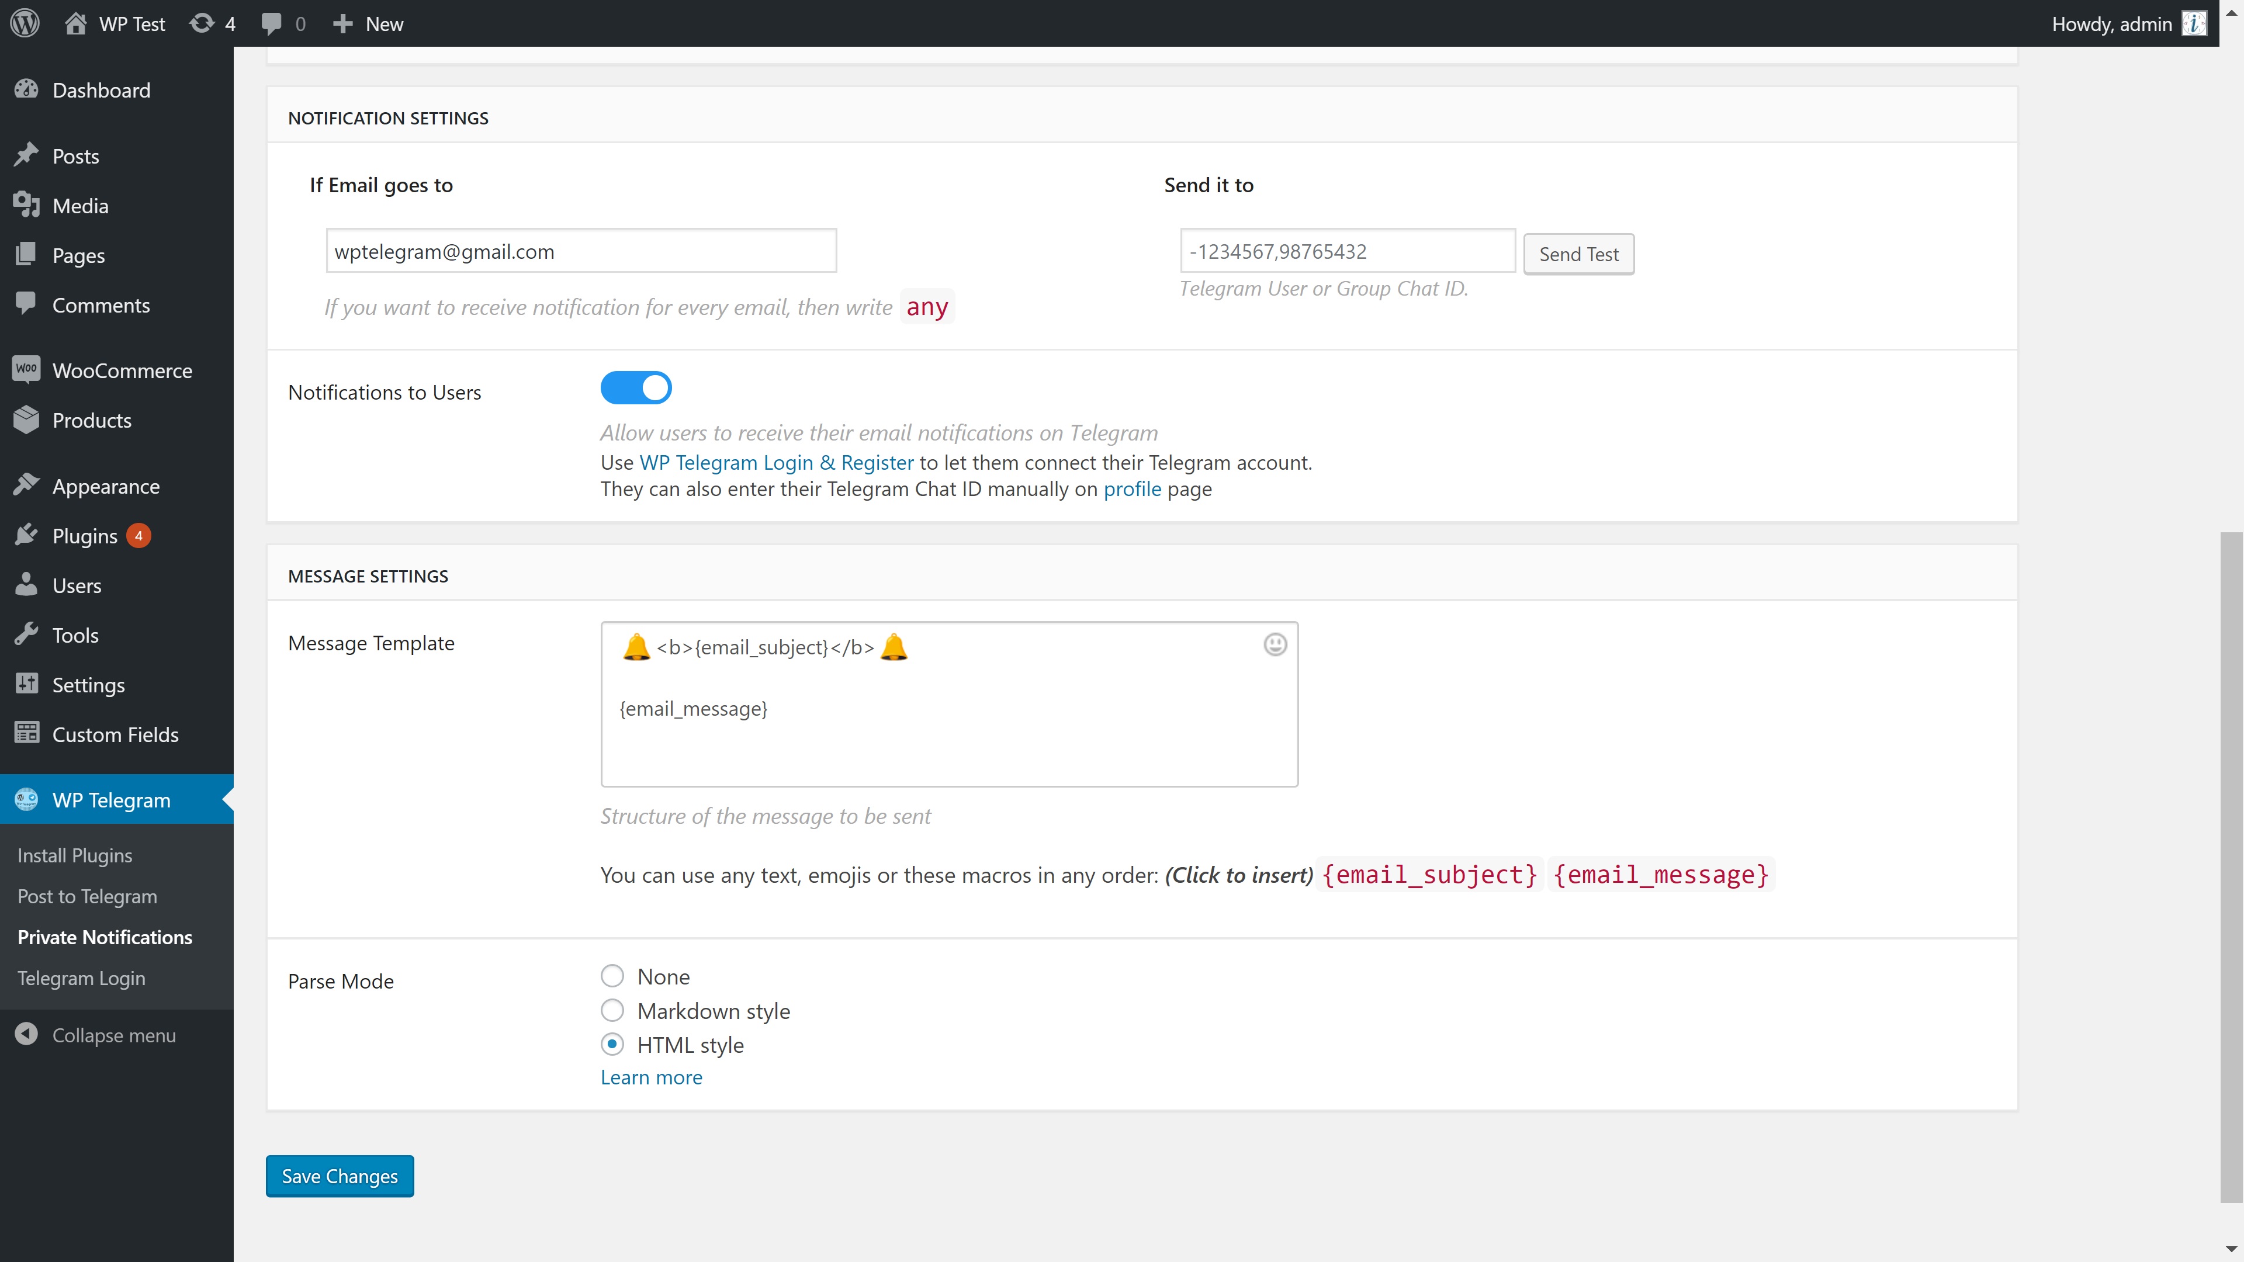This screenshot has width=2244, height=1262.
Task: Open the New content menu
Action: coord(369,23)
